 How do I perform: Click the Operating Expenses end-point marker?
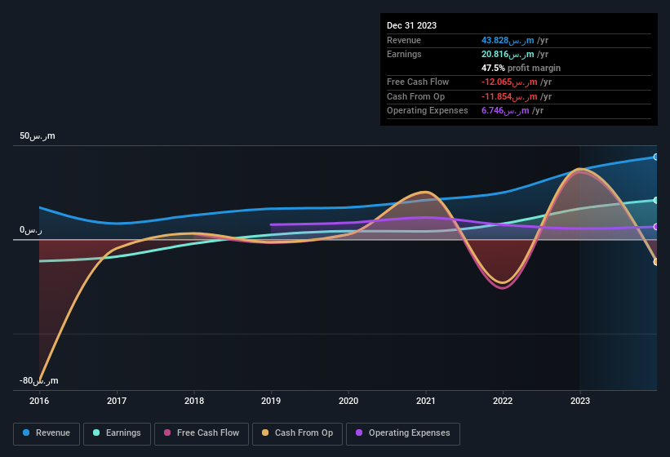tap(656, 227)
